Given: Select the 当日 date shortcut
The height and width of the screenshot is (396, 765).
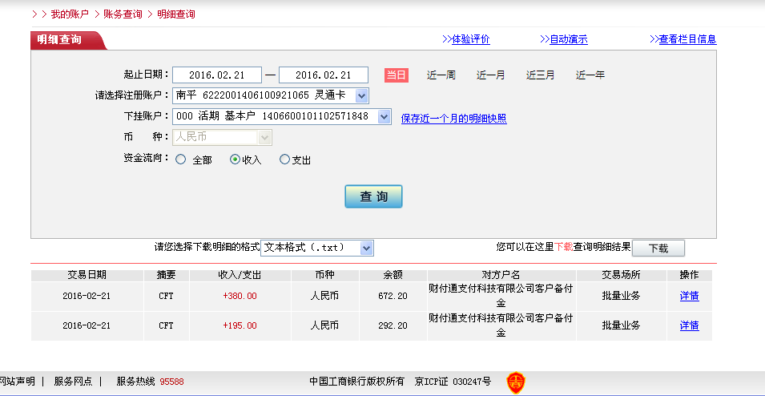Looking at the screenshot, I should [x=397, y=75].
